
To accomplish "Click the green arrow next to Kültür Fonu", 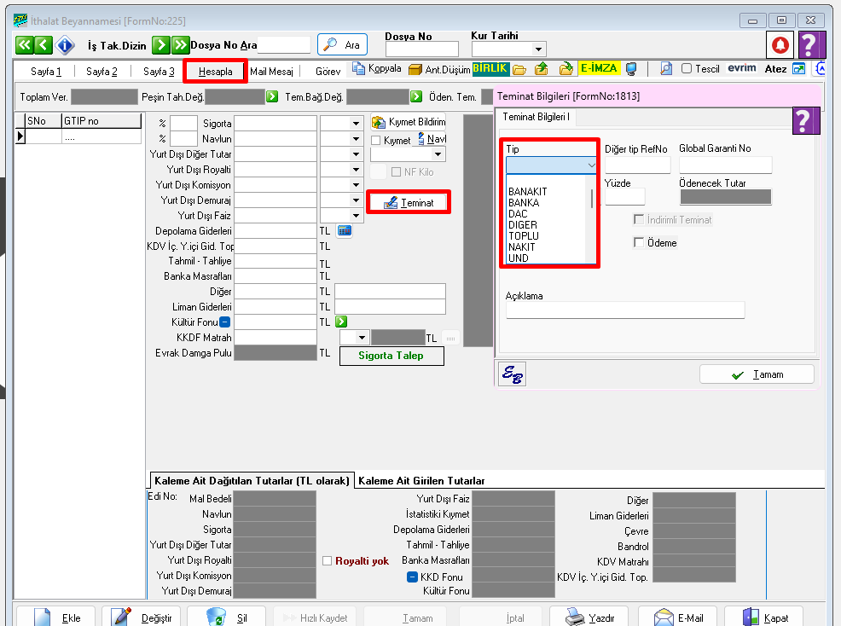I will (340, 322).
